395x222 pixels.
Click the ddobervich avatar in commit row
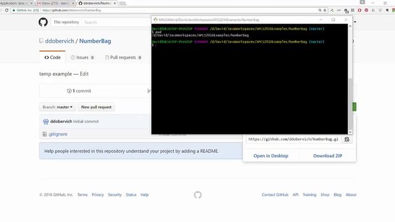pos(46,121)
